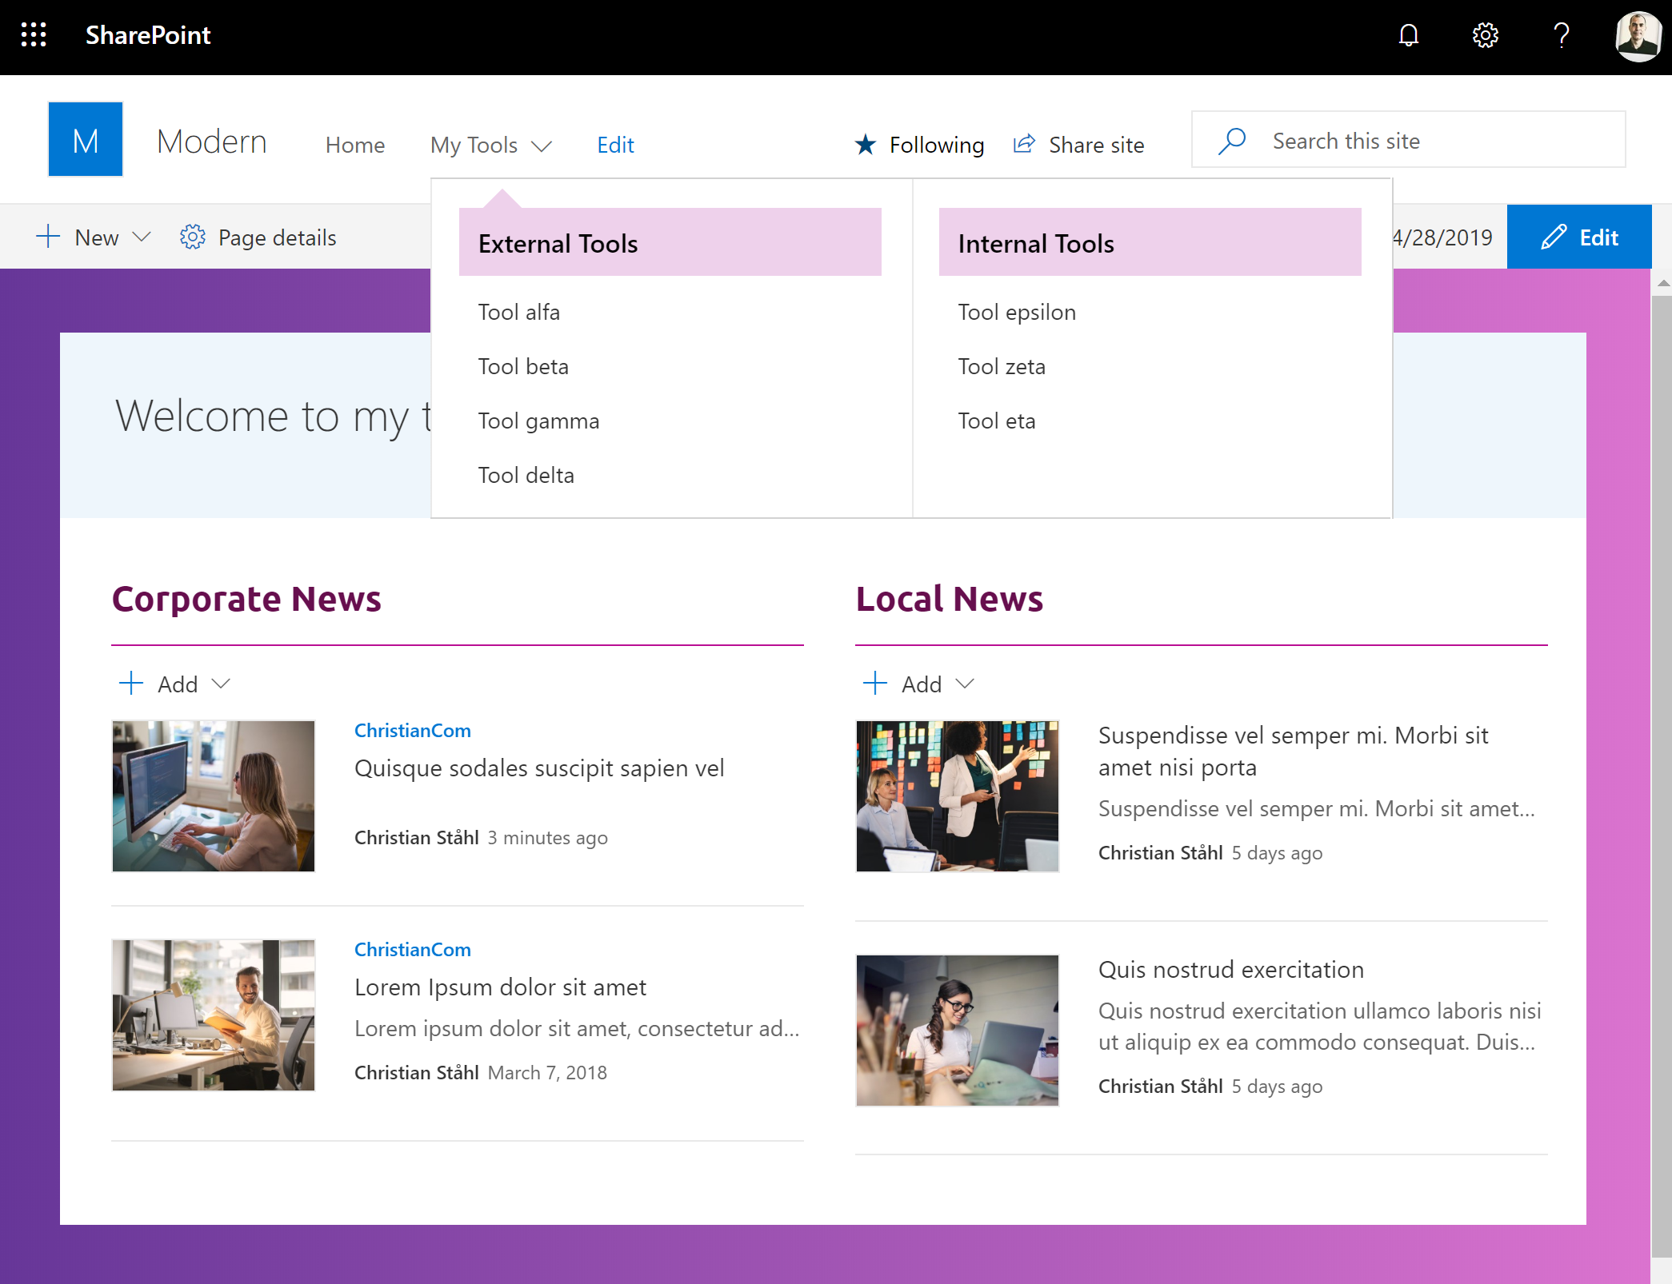Open the notifications bell
1672x1284 pixels.
[1409, 35]
